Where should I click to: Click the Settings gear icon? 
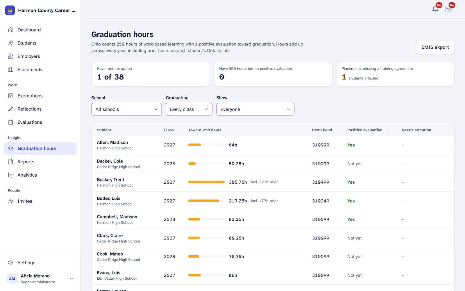coord(11,262)
